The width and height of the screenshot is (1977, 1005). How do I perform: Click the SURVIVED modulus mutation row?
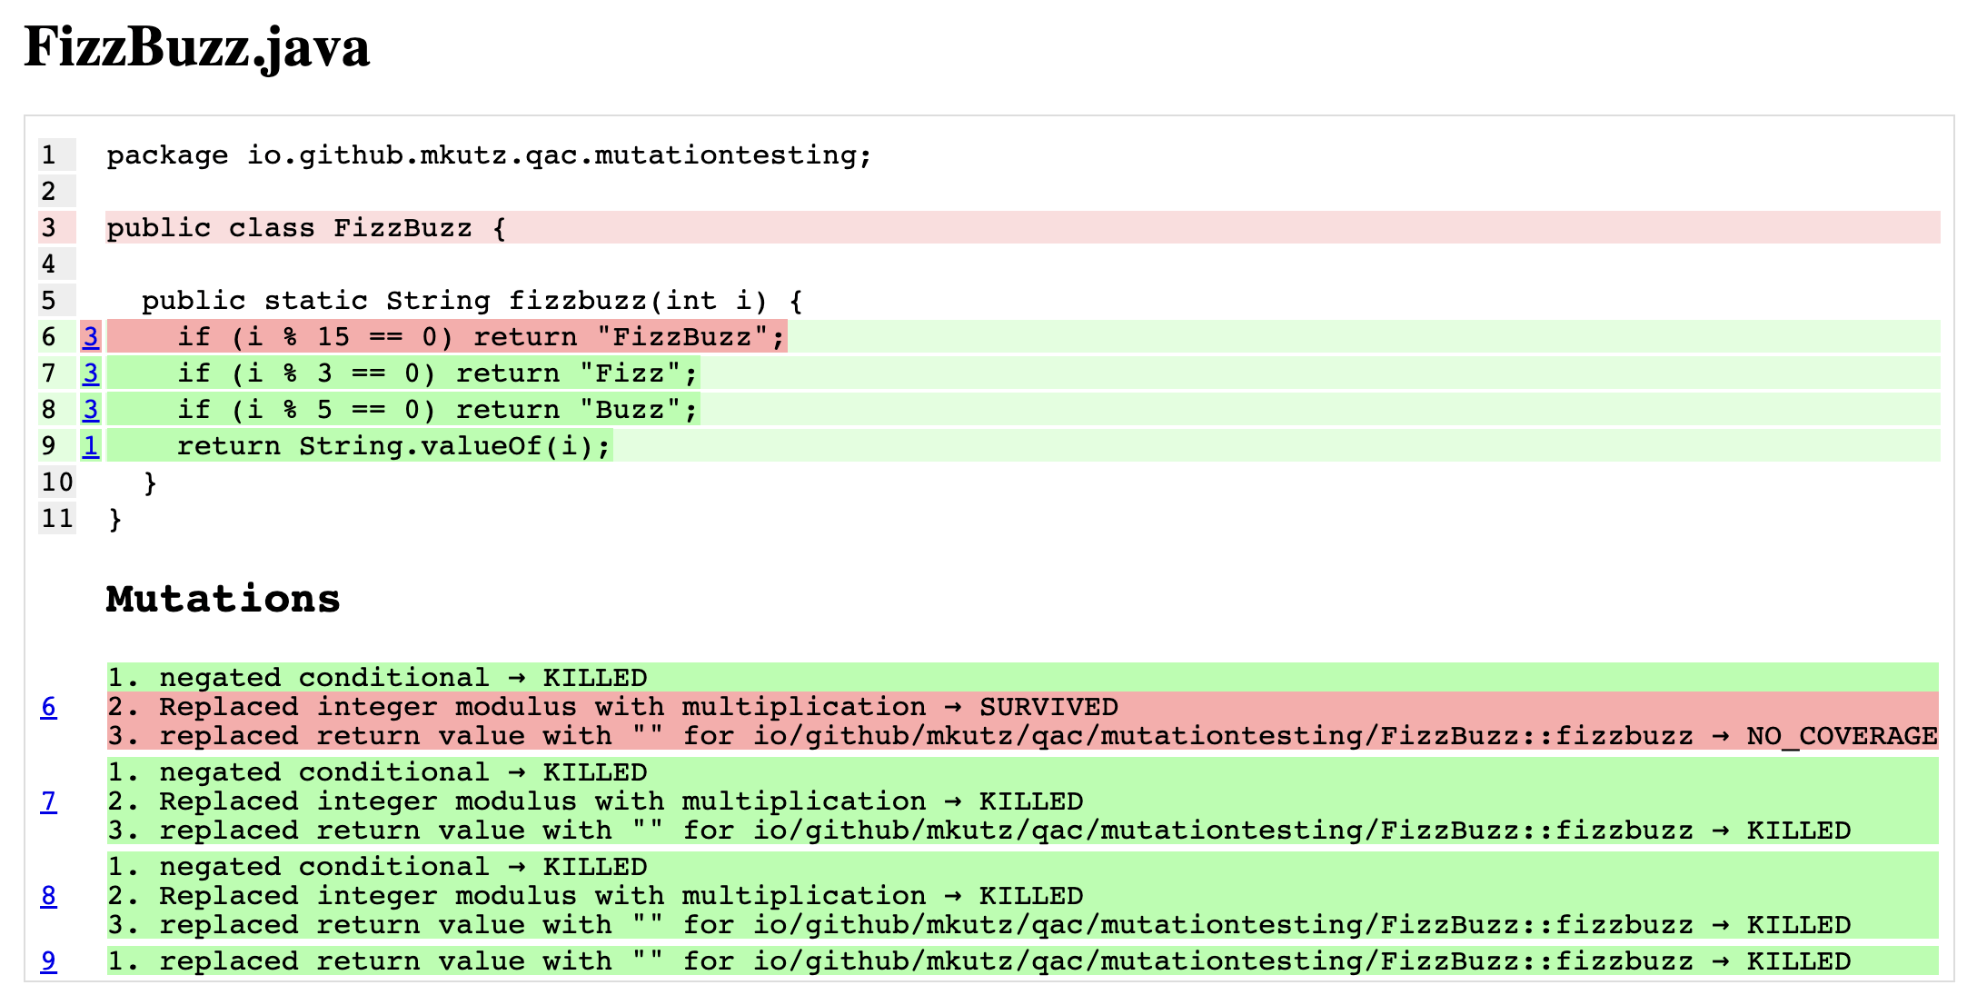[x=612, y=707]
